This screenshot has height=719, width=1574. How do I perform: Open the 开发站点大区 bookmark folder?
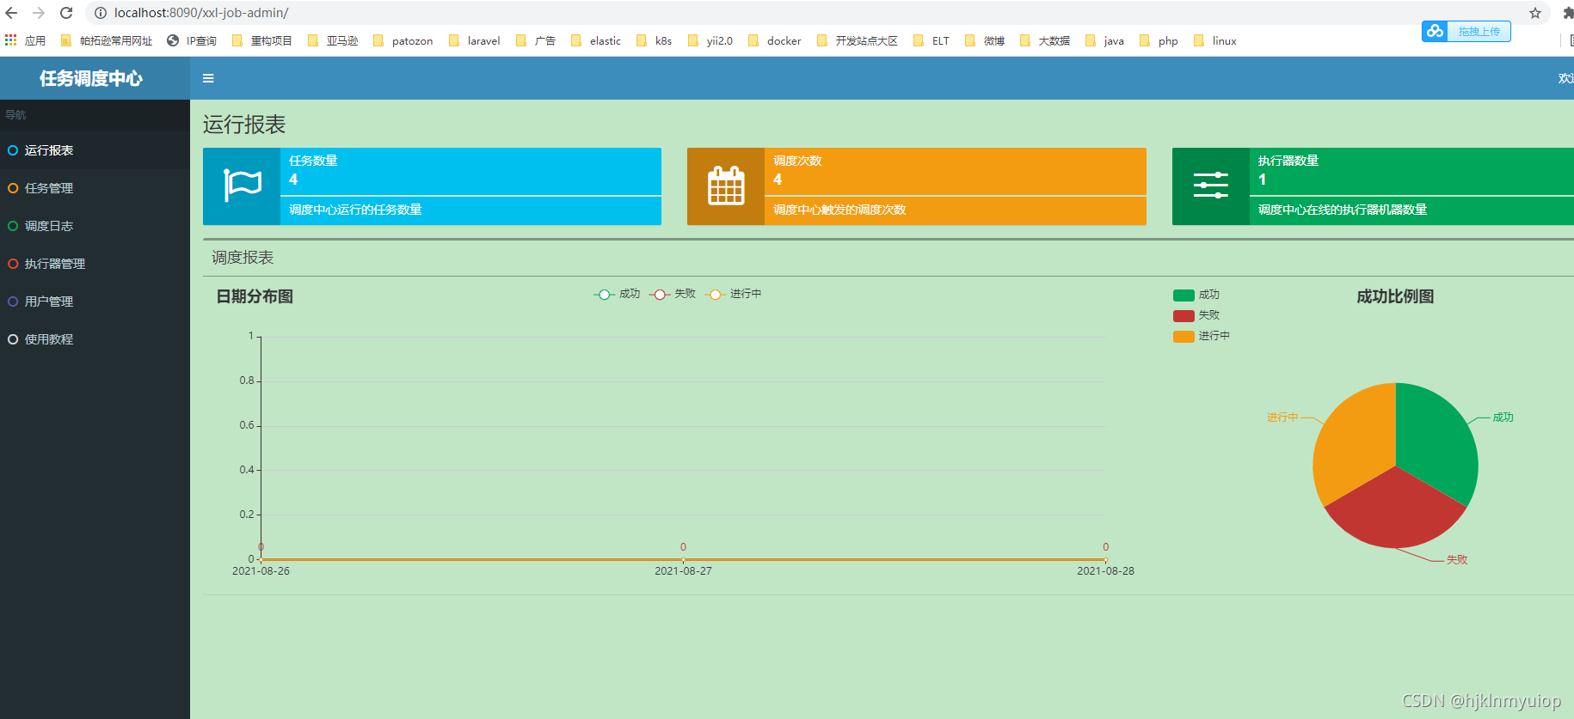coord(857,40)
